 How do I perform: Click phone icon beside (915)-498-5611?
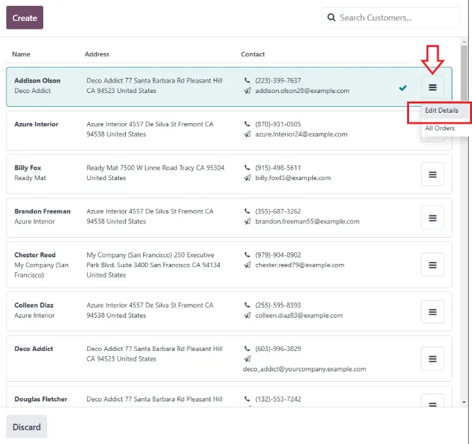[x=247, y=168]
